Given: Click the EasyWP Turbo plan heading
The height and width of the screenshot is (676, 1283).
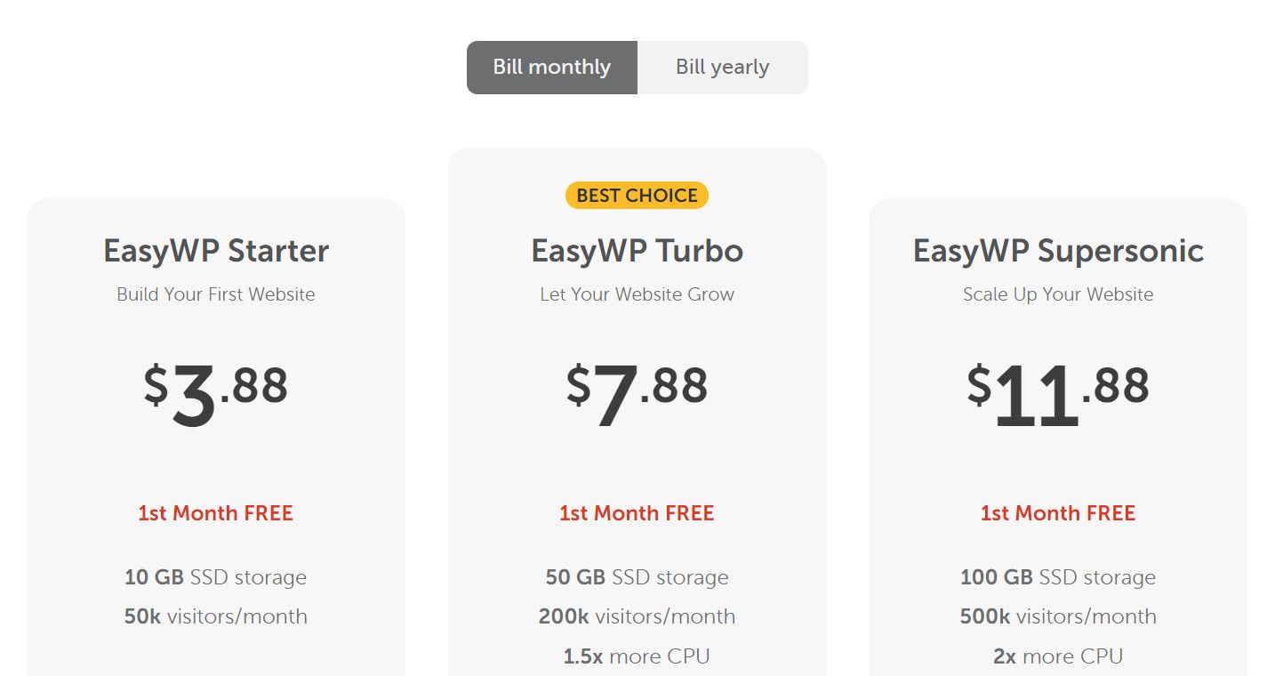Looking at the screenshot, I should coord(637,251).
